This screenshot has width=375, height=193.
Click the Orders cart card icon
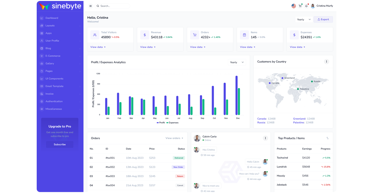click(195, 35)
